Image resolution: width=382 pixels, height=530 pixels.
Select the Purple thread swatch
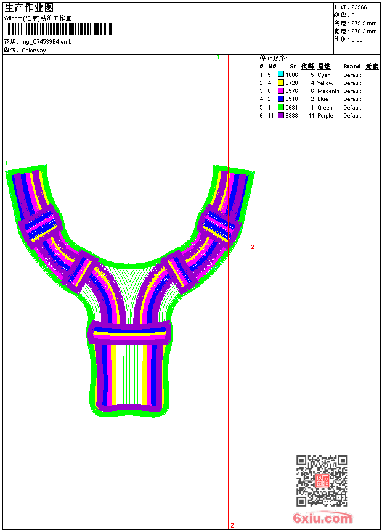(280, 115)
